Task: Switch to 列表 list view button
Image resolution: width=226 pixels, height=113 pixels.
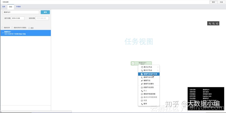Action: [221, 2]
